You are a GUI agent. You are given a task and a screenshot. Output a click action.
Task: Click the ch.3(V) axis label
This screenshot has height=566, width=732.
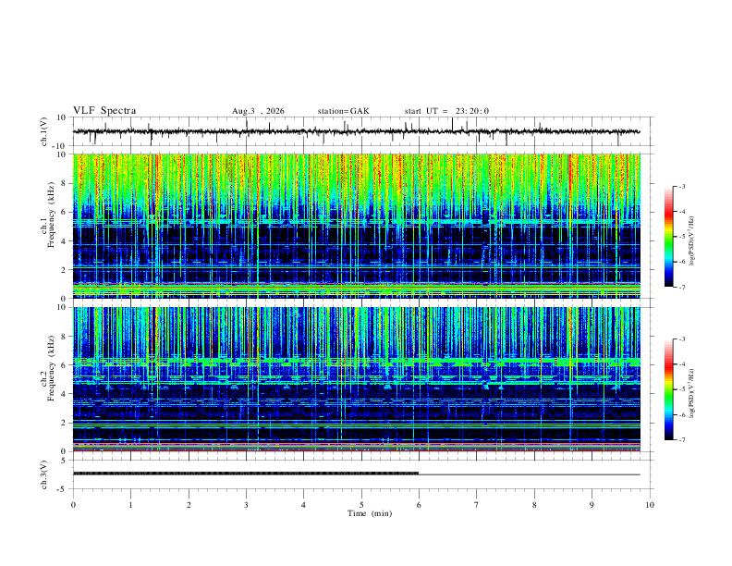point(44,475)
